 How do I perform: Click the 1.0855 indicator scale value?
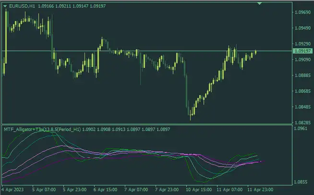point(301,182)
